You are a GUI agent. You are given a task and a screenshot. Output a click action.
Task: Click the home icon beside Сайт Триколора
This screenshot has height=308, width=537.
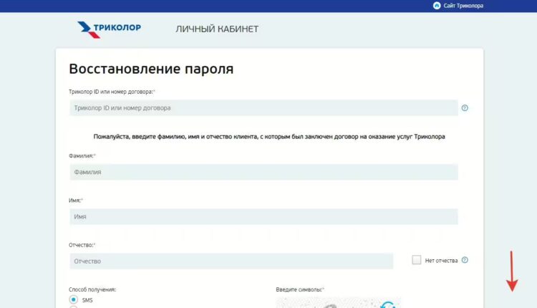(x=437, y=6)
